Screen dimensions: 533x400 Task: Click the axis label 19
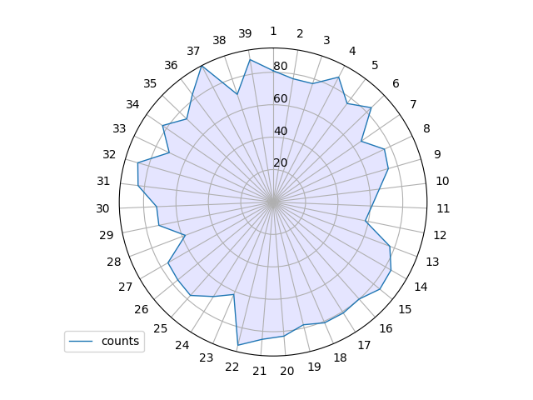[315, 367]
